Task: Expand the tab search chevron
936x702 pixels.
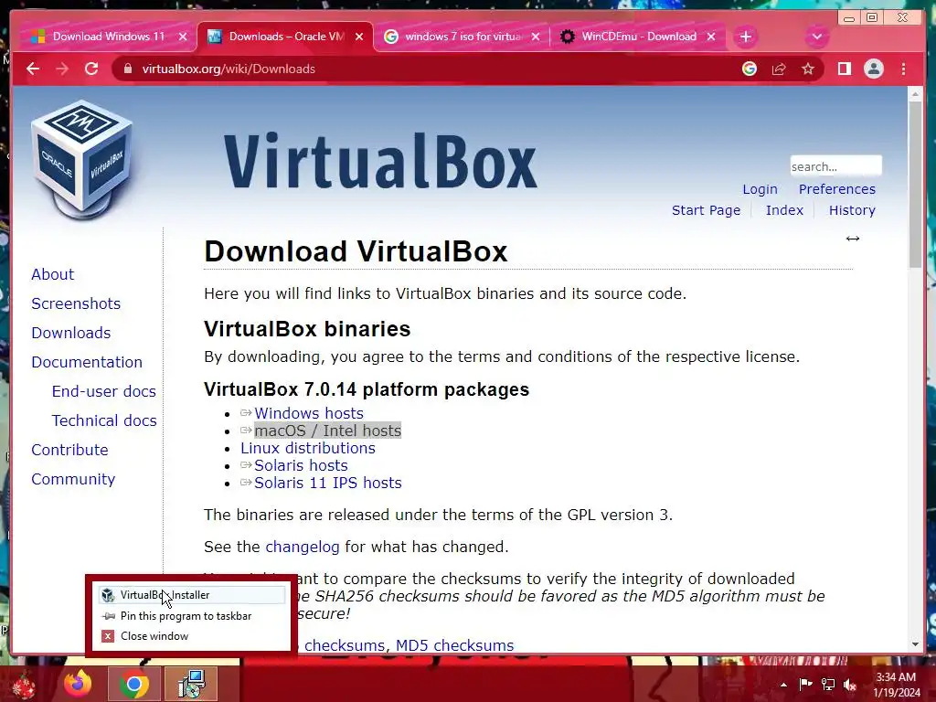Action: [x=816, y=37]
